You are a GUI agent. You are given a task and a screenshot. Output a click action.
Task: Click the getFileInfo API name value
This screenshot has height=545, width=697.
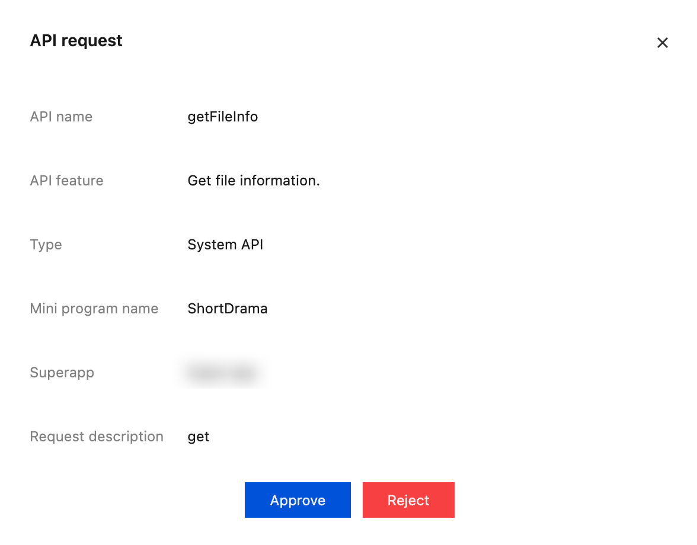pos(222,117)
